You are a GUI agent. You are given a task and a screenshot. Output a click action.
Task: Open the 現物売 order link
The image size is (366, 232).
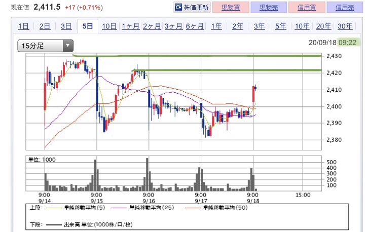coord(269,8)
